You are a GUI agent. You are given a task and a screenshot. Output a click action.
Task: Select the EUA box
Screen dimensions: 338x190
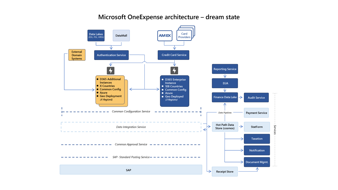[225, 83]
